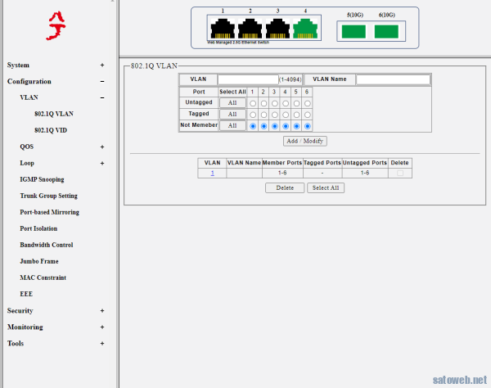The width and height of the screenshot is (491, 388).
Task: Click the 5(10G) SFP port icon
Action: click(354, 31)
